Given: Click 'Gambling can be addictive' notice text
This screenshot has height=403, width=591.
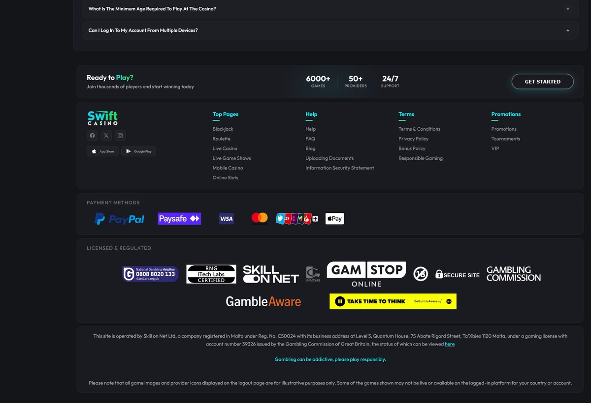Looking at the screenshot, I should [x=330, y=359].
